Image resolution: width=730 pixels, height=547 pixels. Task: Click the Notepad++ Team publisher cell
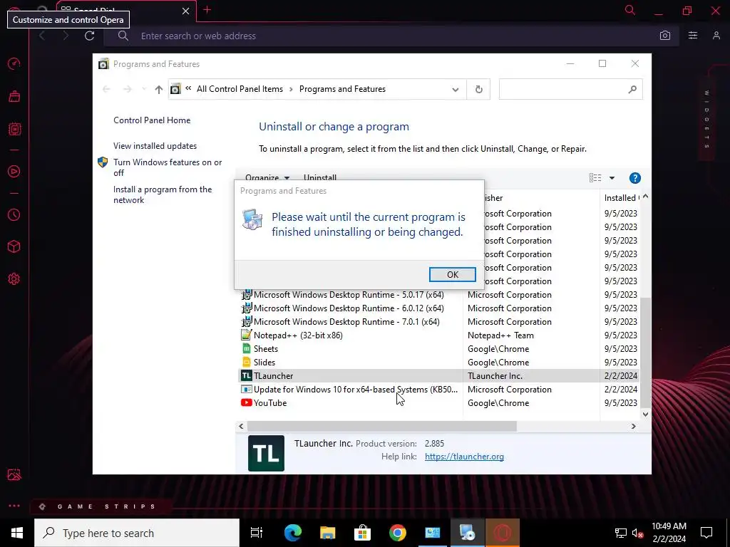pyautogui.click(x=500, y=335)
